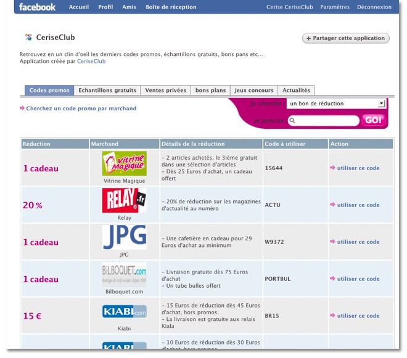The height and width of the screenshot is (358, 407).
Task: Click the code 'ACTU'
Action: pos(273,205)
